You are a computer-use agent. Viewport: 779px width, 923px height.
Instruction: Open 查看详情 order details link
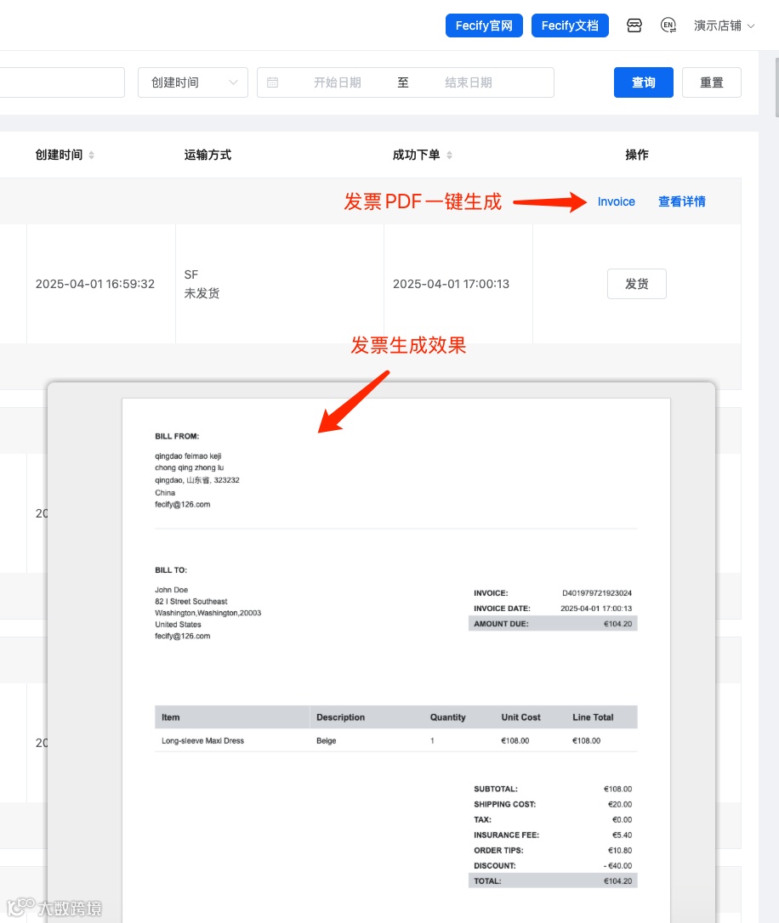coord(681,201)
